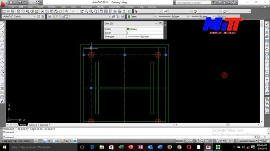Open the Properties palette icon
The image size is (270, 151).
(101, 11)
